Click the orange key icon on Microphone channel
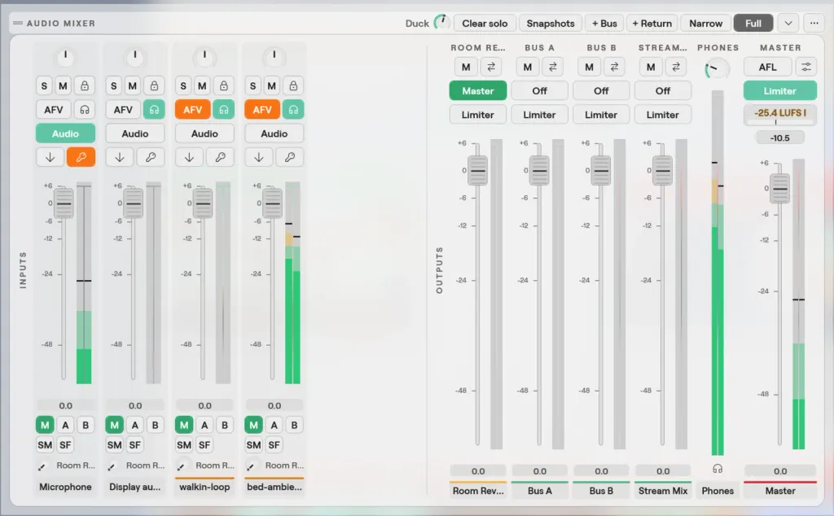834x516 pixels. pos(81,157)
